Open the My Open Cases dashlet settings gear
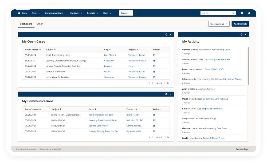This screenshot has height=164, width=267. point(166,34)
